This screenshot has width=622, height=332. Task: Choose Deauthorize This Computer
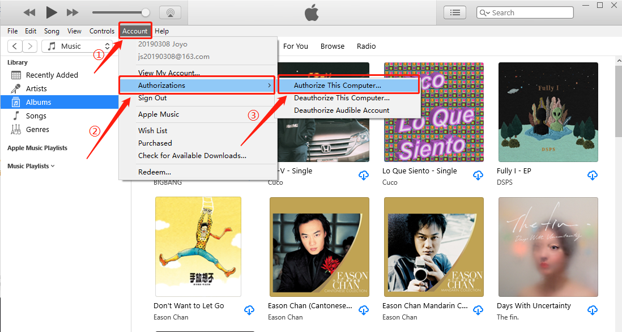pos(348,98)
